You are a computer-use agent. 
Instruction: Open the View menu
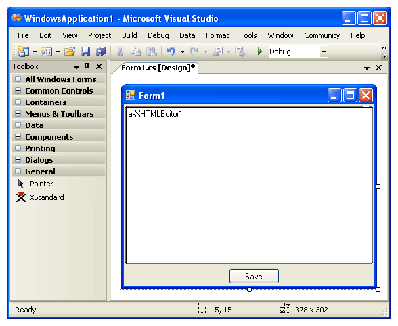[x=70, y=35]
